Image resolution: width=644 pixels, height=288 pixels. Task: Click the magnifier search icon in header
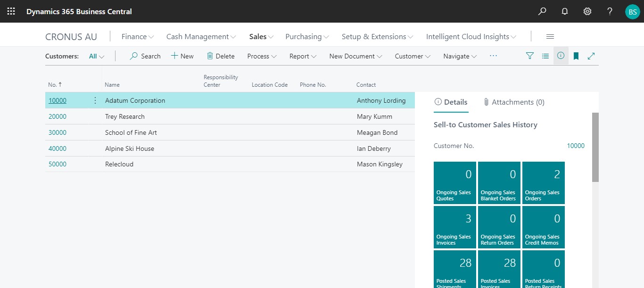(x=542, y=11)
